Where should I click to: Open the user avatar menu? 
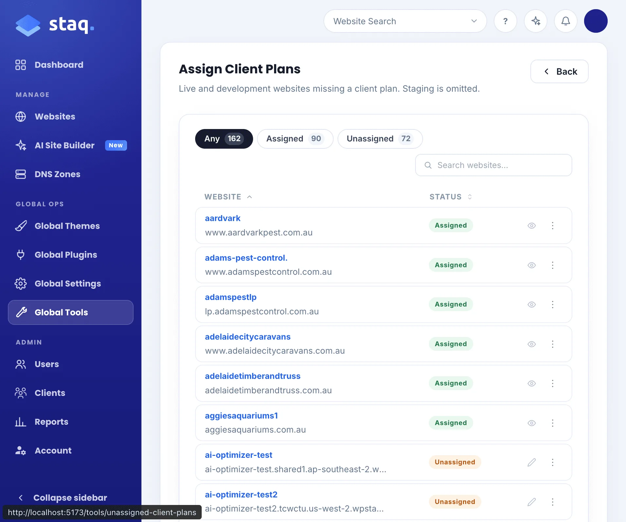(596, 21)
